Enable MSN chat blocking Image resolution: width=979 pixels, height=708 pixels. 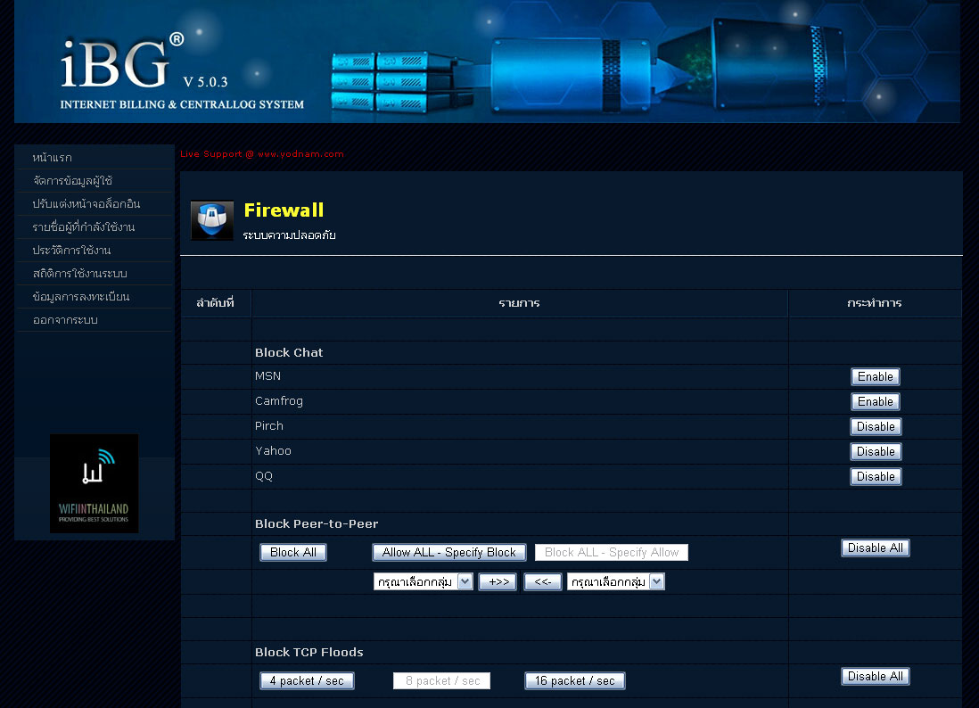point(876,376)
